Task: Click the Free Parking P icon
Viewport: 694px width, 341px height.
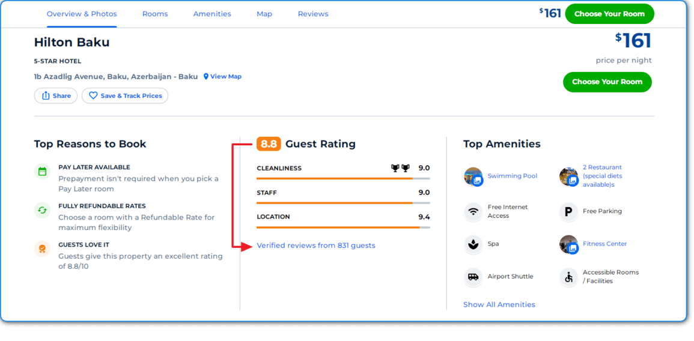Action: pyautogui.click(x=568, y=212)
